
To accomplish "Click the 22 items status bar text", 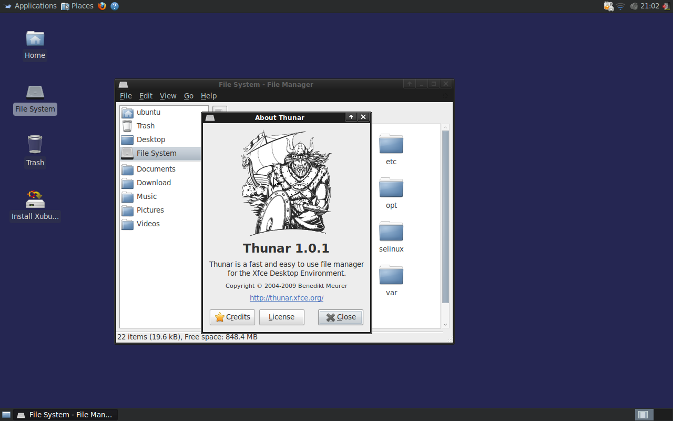I will [x=187, y=337].
